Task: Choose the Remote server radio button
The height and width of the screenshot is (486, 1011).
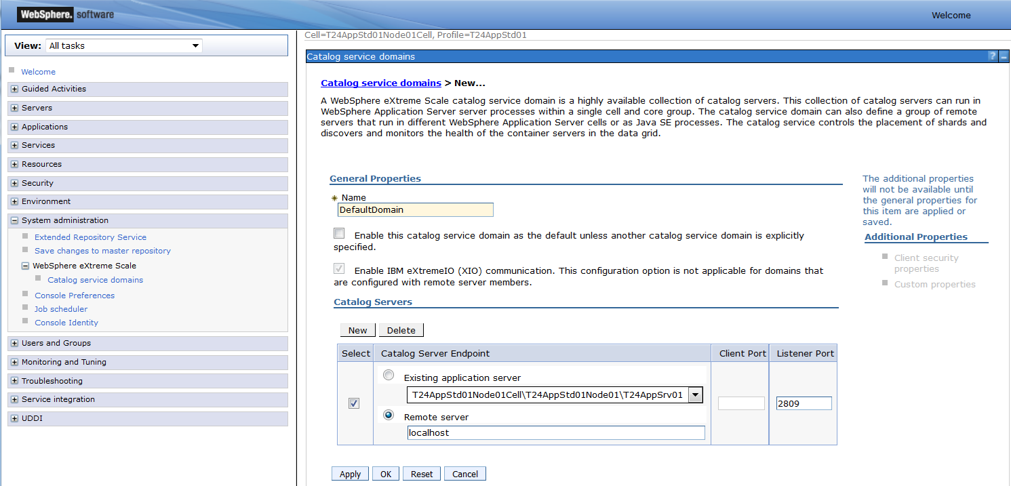Action: click(x=389, y=415)
